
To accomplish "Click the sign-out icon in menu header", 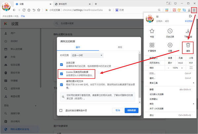I will click(x=190, y=16).
